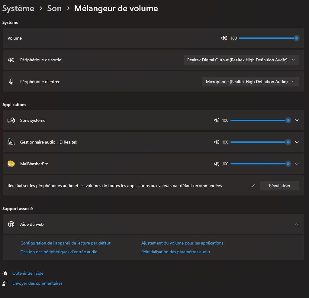Expand the MailWasherPro row
This screenshot has width=309, height=298.
click(297, 164)
